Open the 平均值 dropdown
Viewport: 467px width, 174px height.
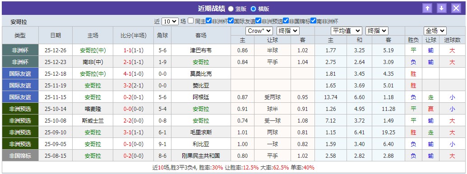(x=347, y=31)
